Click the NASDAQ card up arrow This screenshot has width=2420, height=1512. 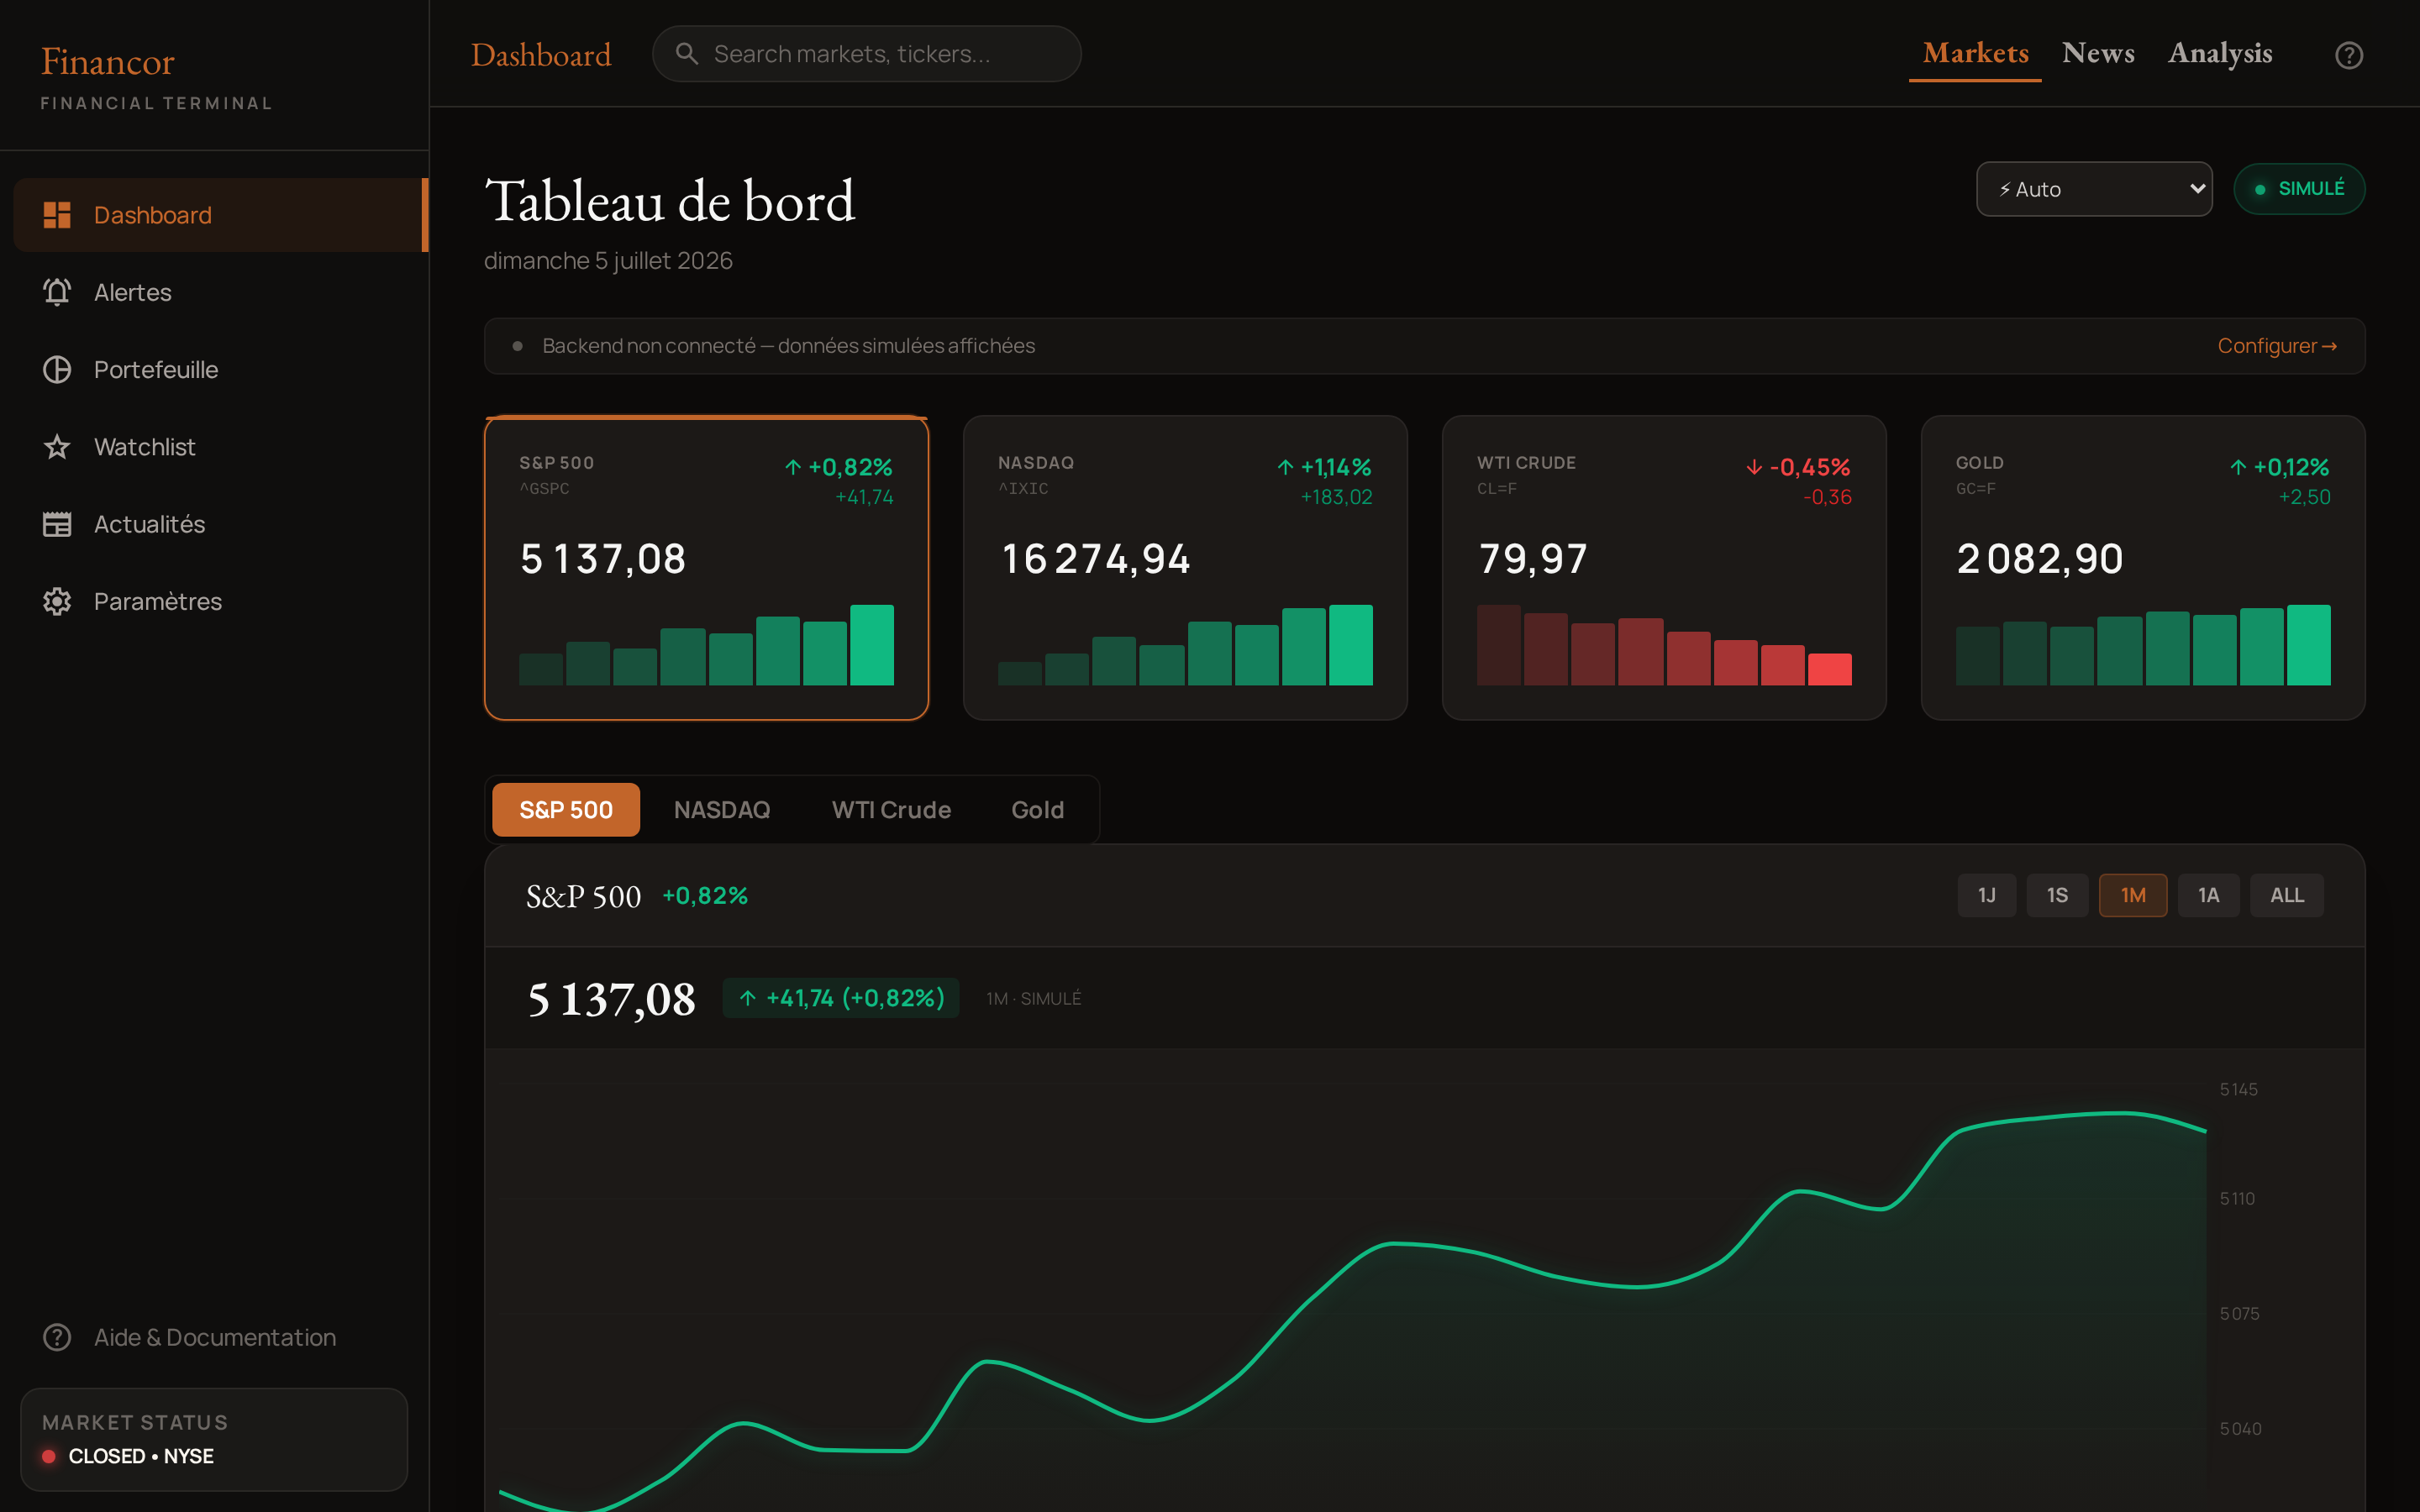point(1286,467)
